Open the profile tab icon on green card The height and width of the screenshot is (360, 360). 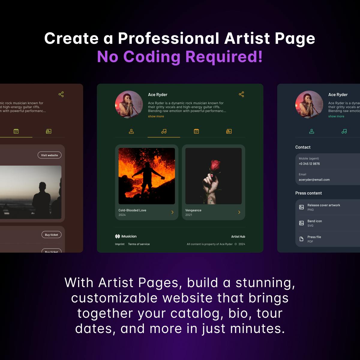(x=131, y=131)
